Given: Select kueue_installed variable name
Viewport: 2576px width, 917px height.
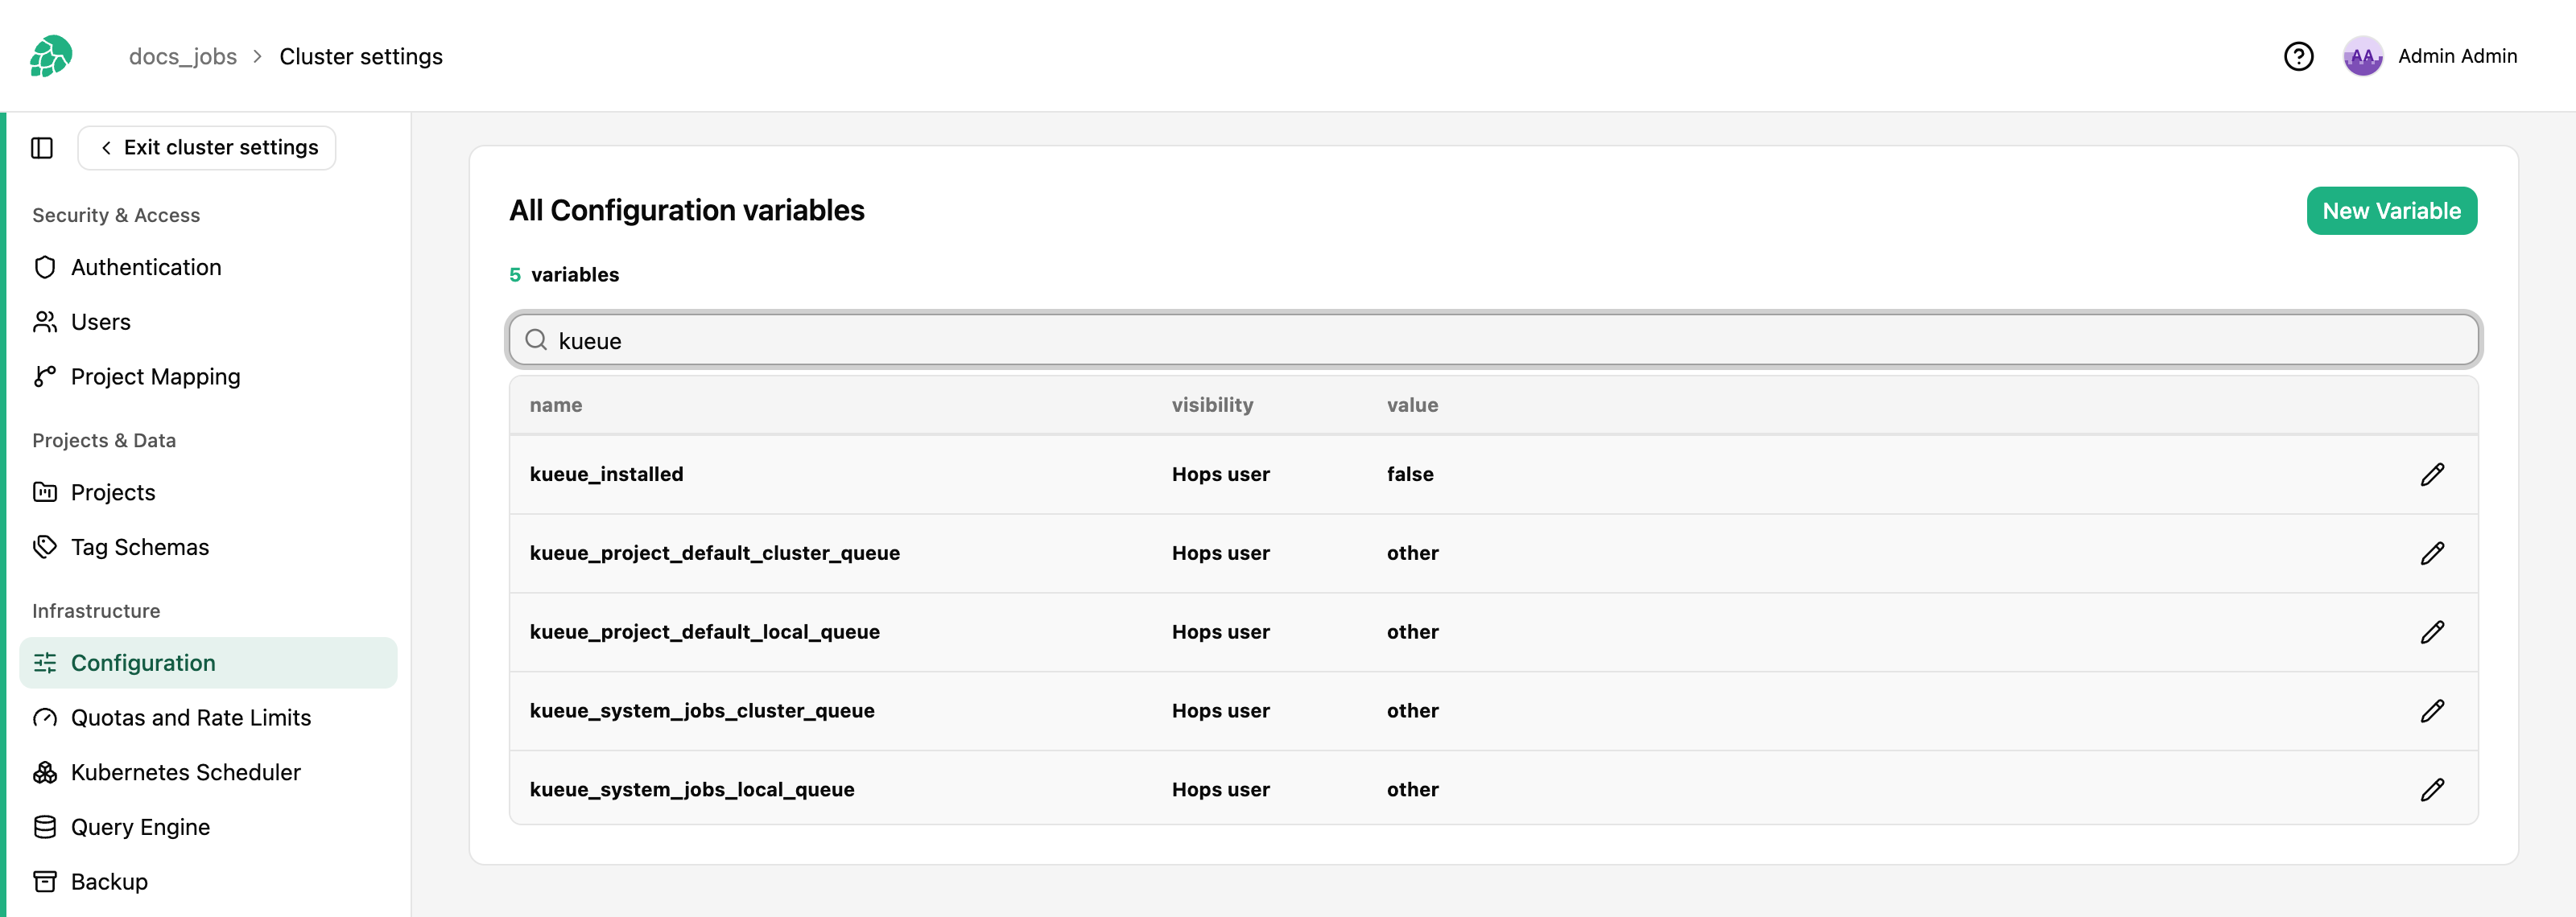Looking at the screenshot, I should pyautogui.click(x=607, y=475).
